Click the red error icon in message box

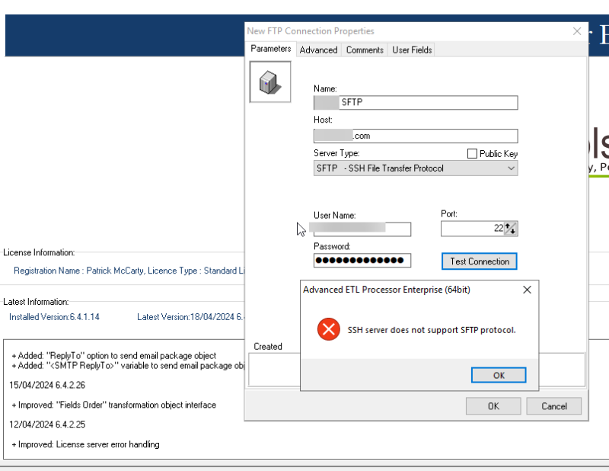pos(329,329)
